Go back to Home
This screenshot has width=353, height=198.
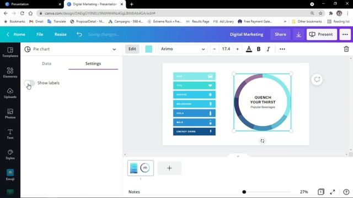click(16, 34)
